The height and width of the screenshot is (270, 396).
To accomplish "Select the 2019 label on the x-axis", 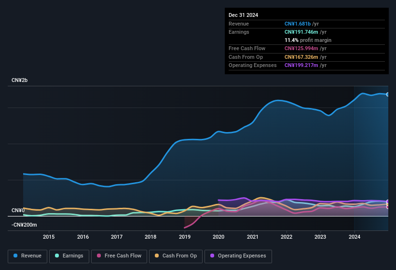I will [x=185, y=237].
